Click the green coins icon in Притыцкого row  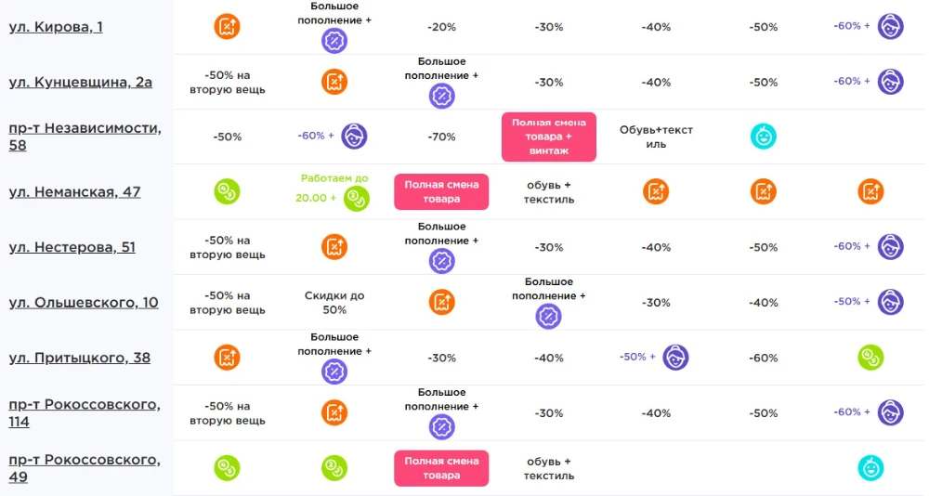point(870,358)
